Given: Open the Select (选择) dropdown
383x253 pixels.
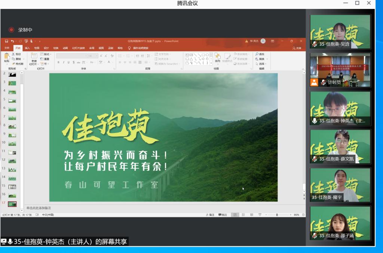Looking at the screenshot, I should pos(261,64).
